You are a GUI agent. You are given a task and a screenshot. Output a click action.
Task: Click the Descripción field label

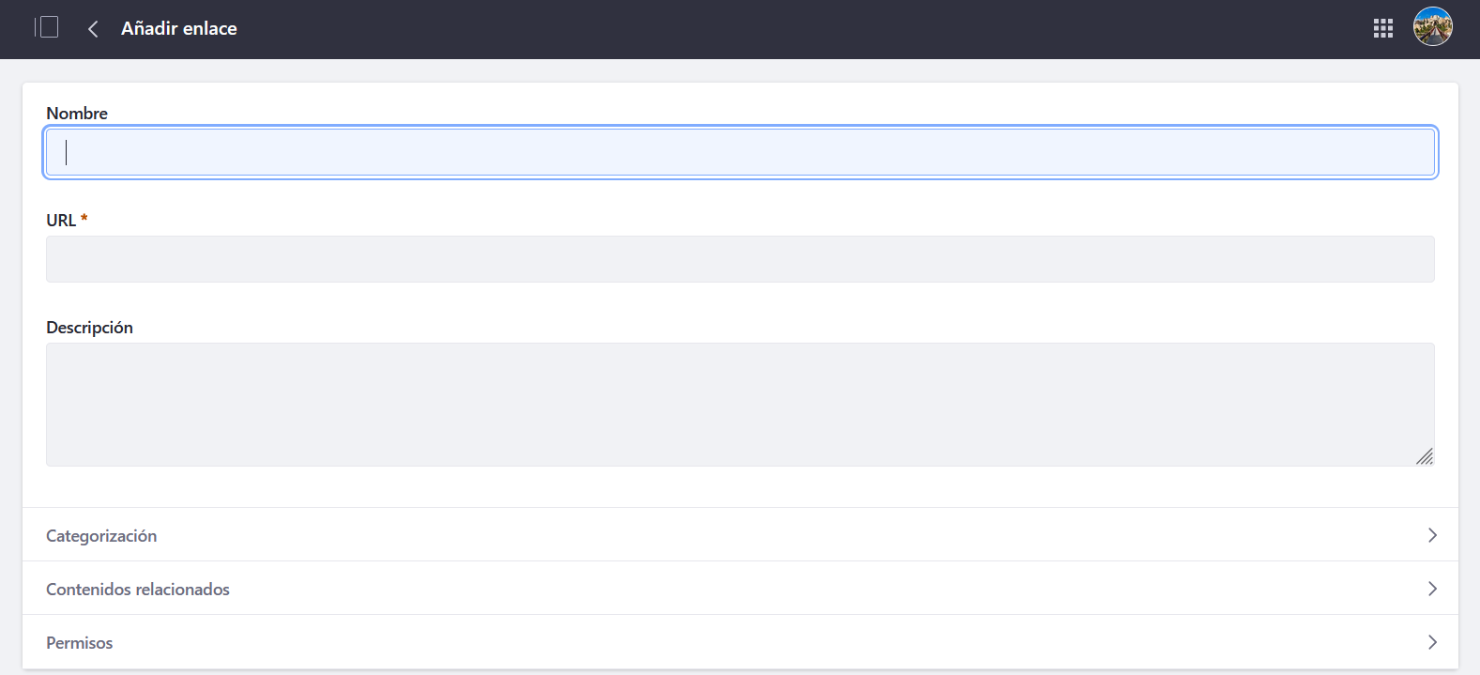click(x=90, y=328)
